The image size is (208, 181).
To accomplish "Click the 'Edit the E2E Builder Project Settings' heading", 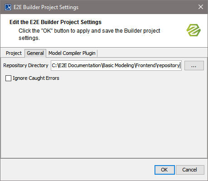I will point(55,22).
